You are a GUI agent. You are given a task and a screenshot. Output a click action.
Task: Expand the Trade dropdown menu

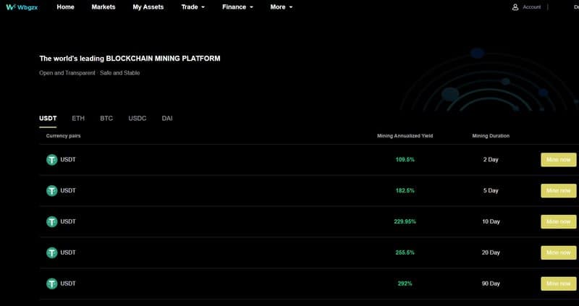click(193, 7)
